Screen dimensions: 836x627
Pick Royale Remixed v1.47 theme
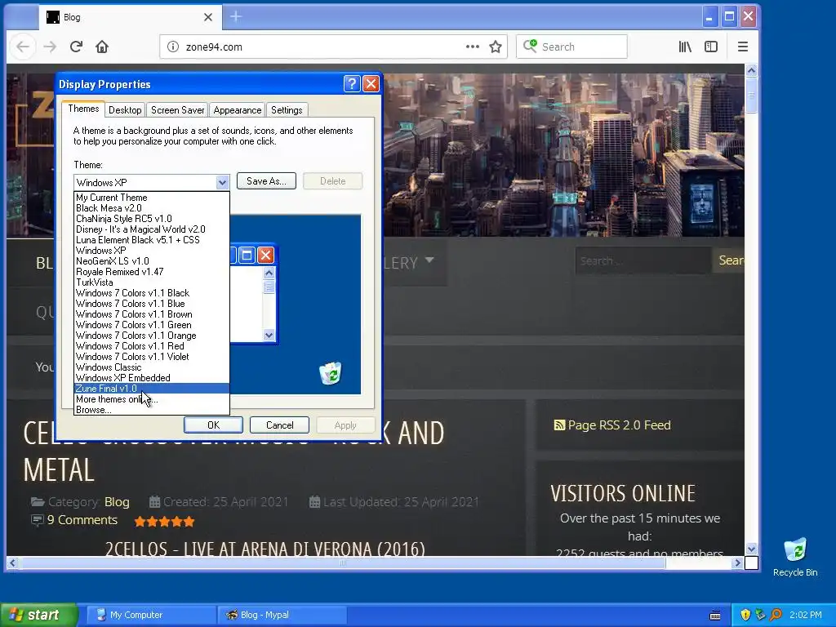click(151, 272)
